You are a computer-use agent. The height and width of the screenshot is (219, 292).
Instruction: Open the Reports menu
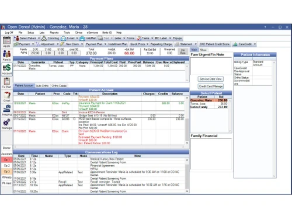pyautogui.click(x=54, y=33)
